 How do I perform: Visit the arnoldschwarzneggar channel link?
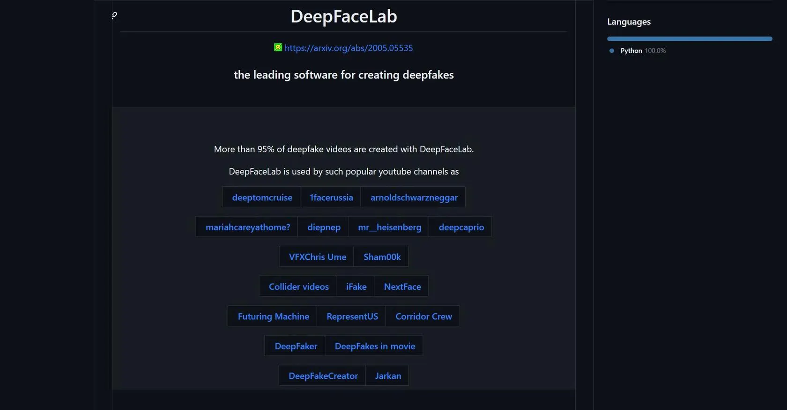click(414, 198)
